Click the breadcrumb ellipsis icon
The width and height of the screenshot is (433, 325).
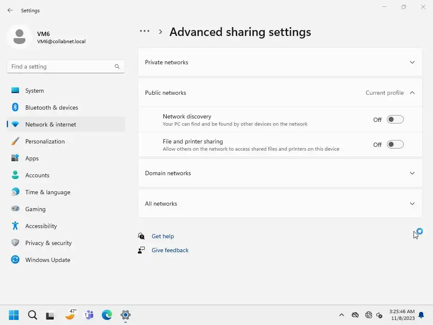pos(145,31)
